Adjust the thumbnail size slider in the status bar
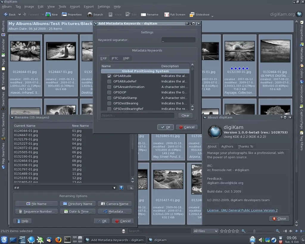Image resolution: width=305 pixels, height=244 pixels. coord(255,231)
